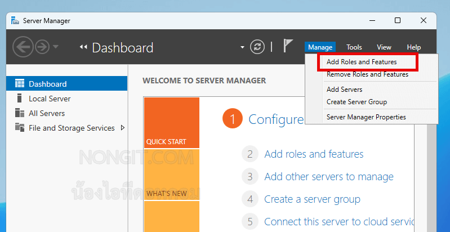Click the Dashboard title text in the header

tap(123, 48)
